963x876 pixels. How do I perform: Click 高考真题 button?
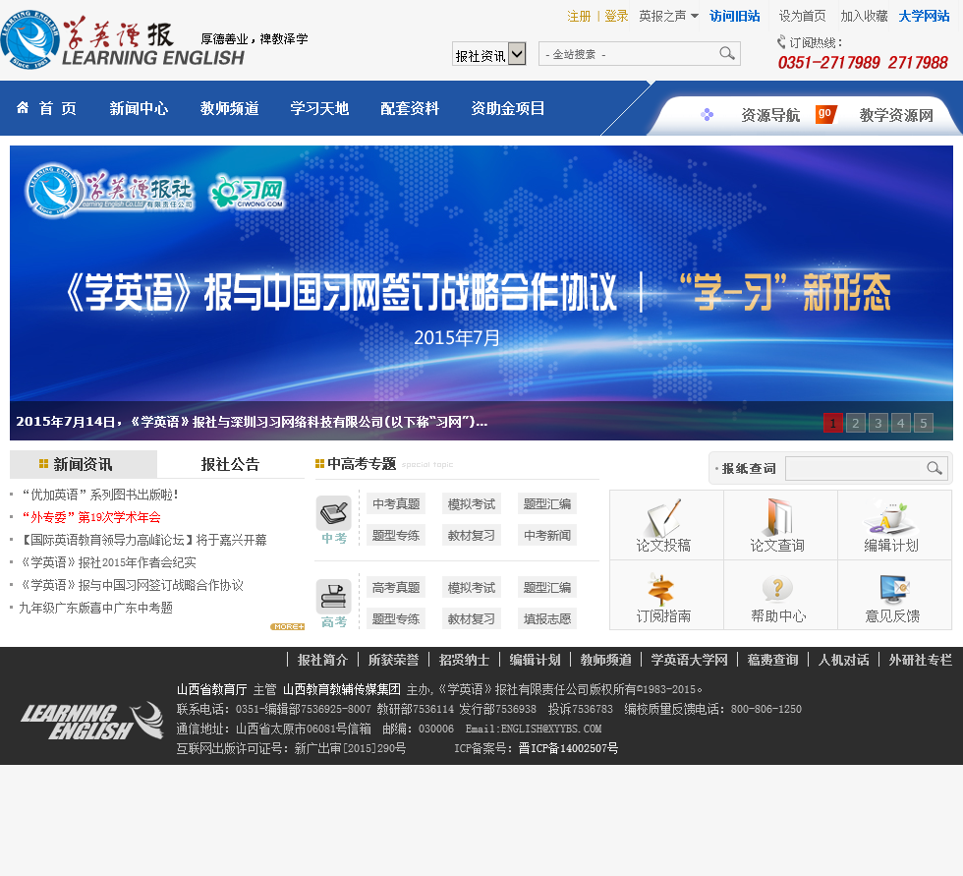tap(396, 587)
